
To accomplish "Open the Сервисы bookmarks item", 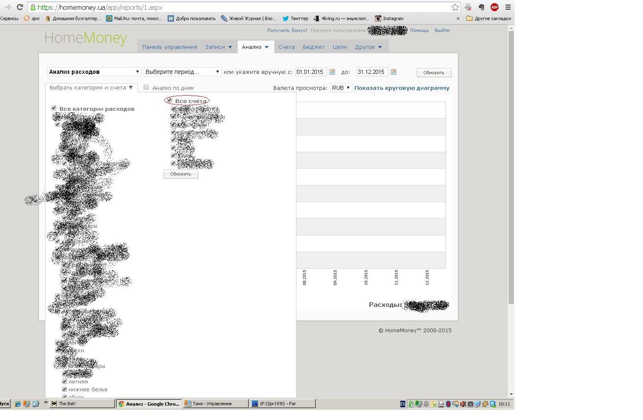I will pyautogui.click(x=9, y=18).
